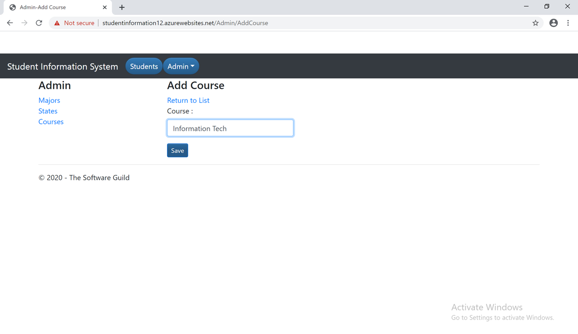578x334 pixels.
Task: Close the Chrome window
Action: coord(567,7)
